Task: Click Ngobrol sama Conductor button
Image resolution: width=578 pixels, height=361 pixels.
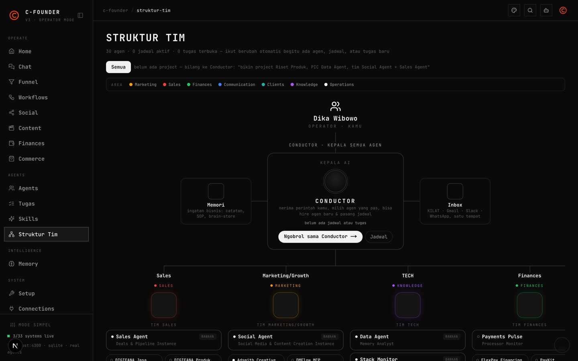Action: coord(320,237)
